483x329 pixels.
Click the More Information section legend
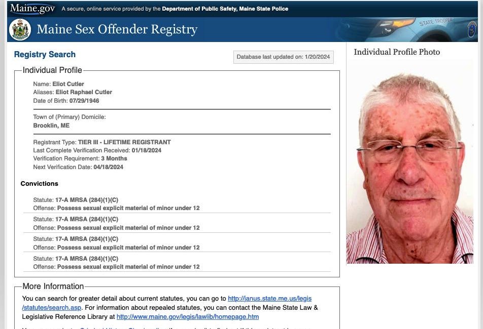tap(53, 286)
